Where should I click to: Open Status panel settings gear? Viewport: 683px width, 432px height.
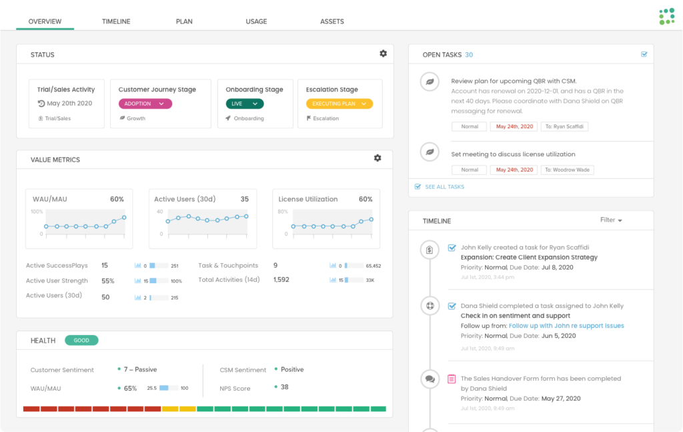383,53
